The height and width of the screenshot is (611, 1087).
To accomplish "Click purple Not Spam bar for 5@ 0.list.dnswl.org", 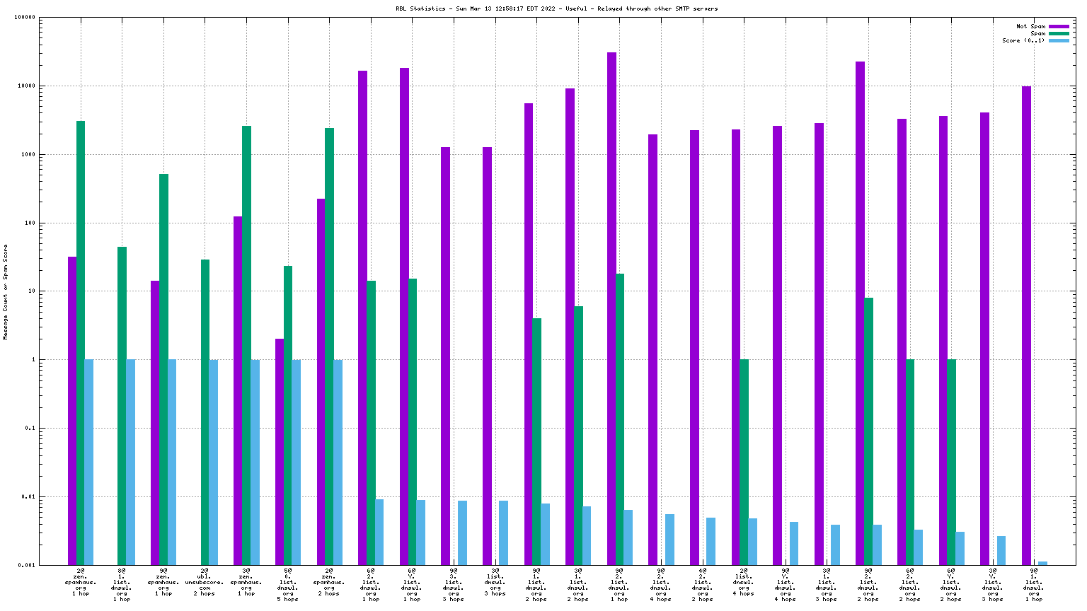I will pos(280,451).
